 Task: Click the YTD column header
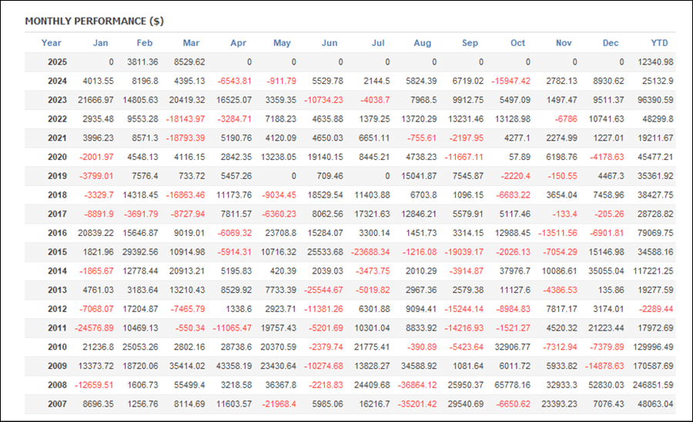(659, 43)
